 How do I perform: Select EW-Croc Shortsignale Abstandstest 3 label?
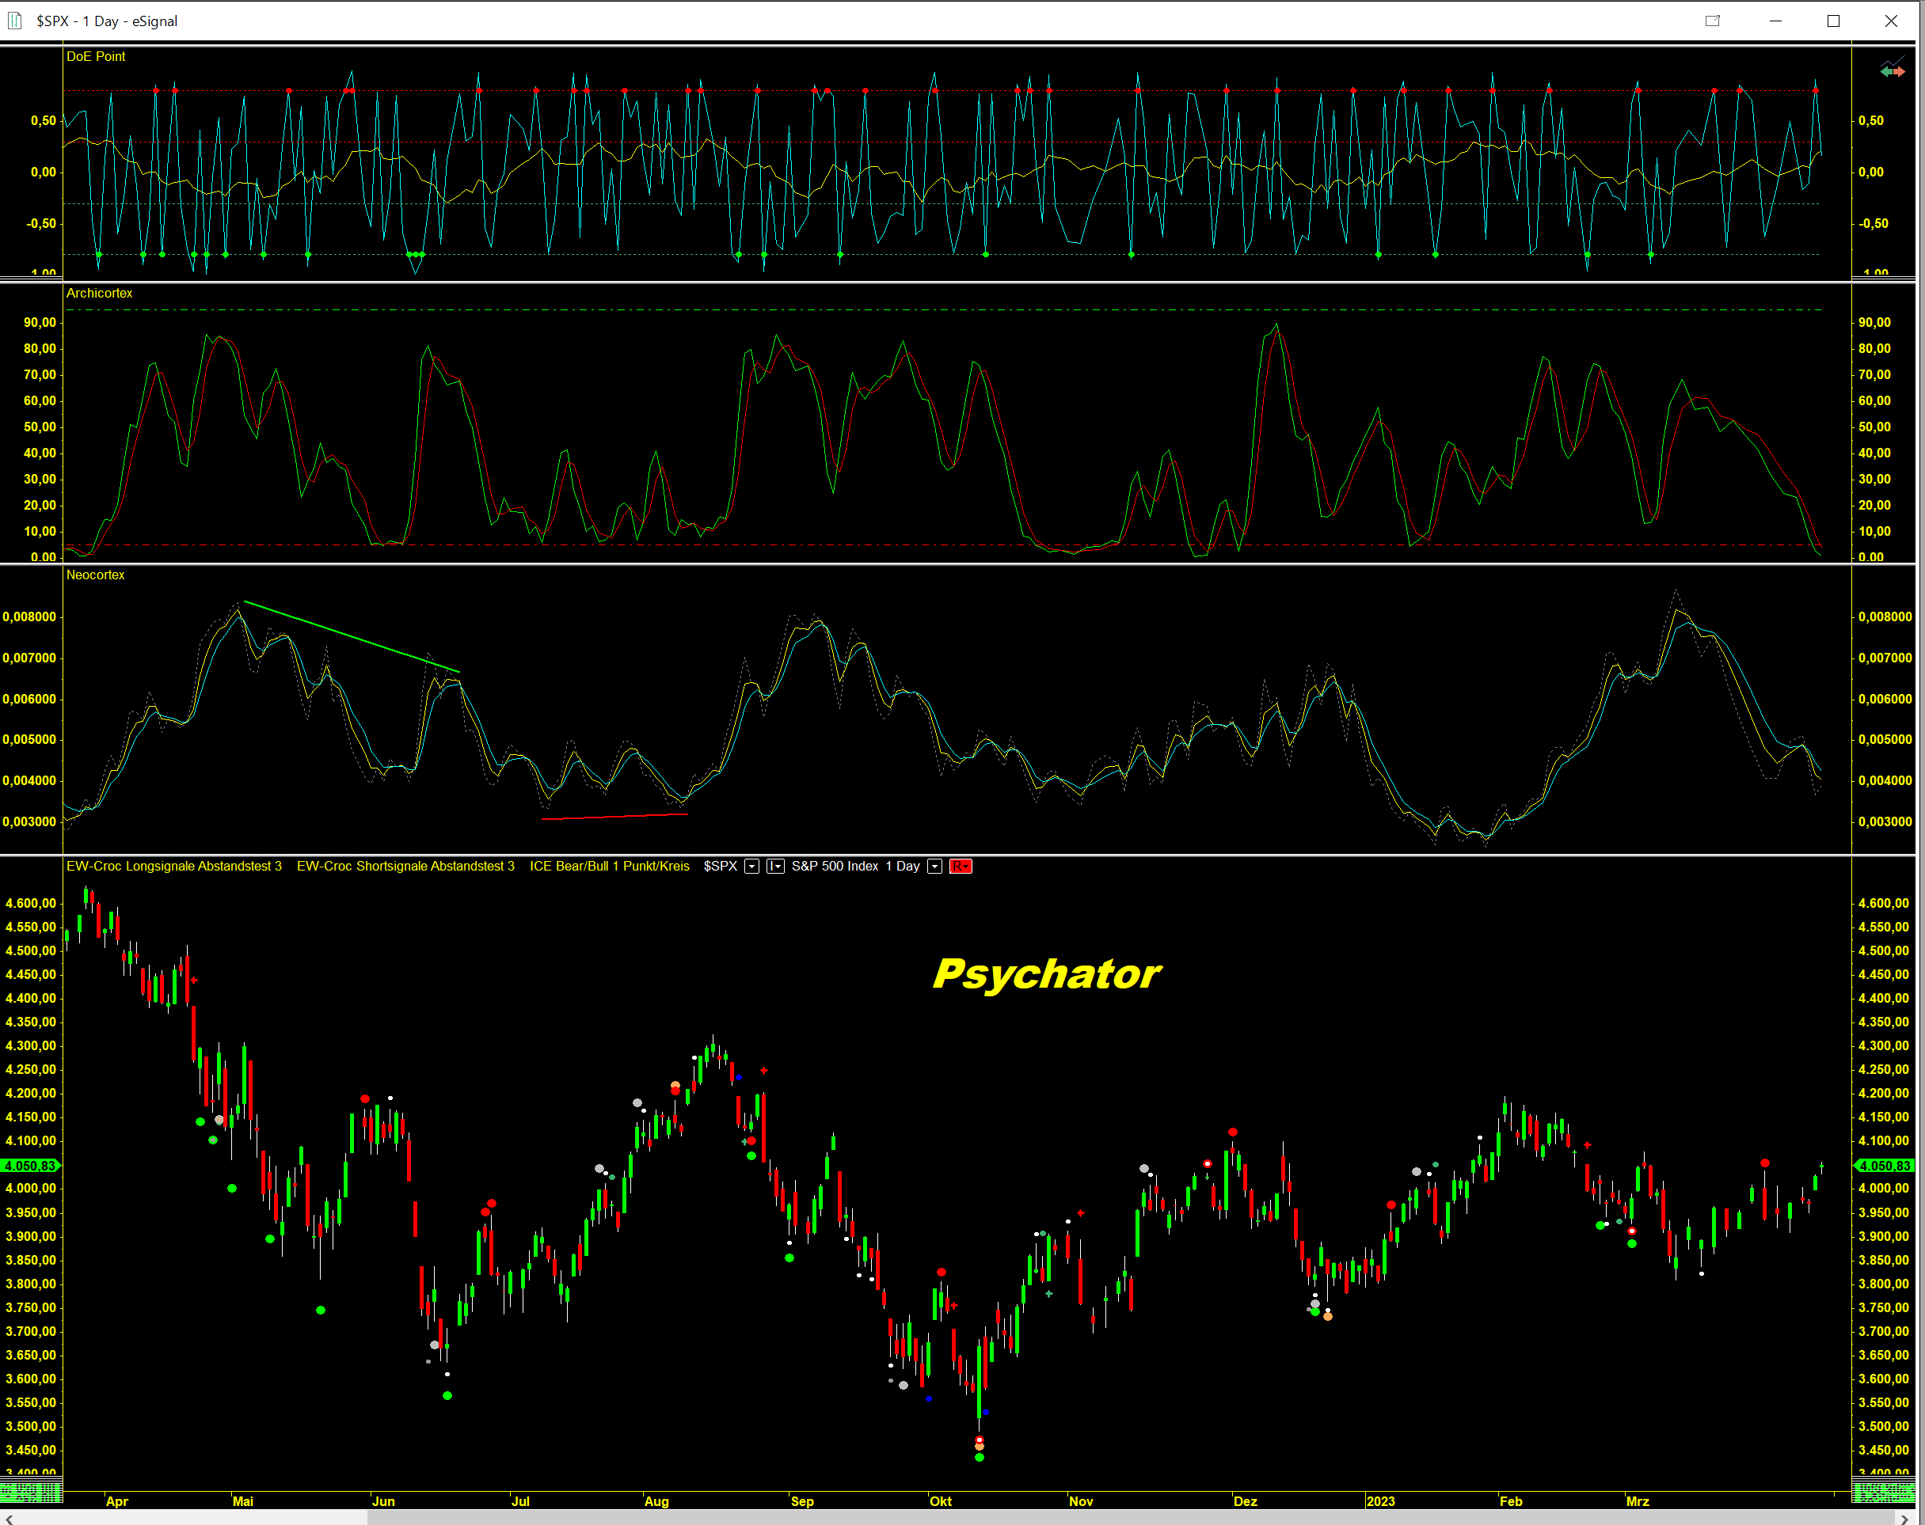click(405, 867)
